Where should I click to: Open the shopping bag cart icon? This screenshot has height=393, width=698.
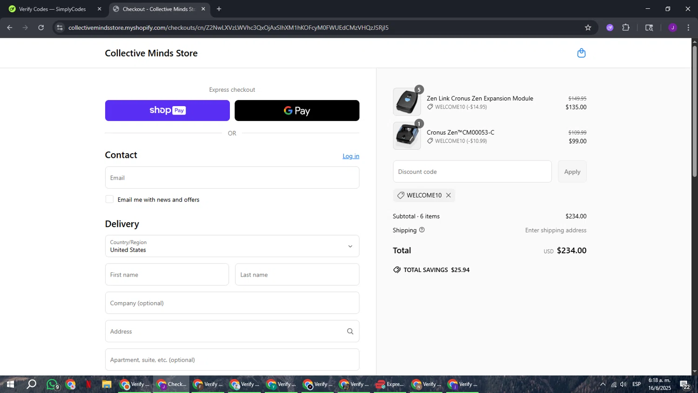point(581,53)
